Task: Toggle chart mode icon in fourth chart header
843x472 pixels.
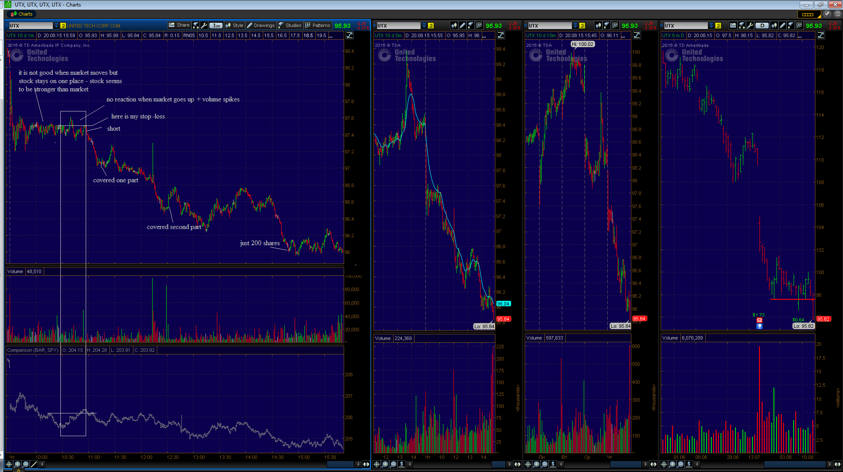Action: click(x=820, y=35)
